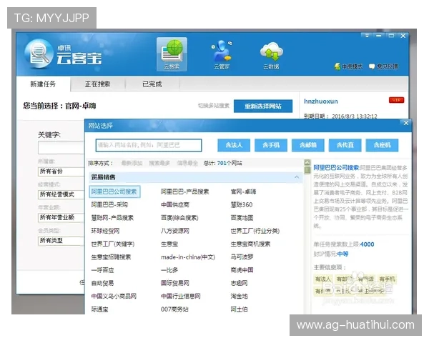The height and width of the screenshot is (343, 429).
Task: Select 阿土伯 site
Action: tap(239, 309)
